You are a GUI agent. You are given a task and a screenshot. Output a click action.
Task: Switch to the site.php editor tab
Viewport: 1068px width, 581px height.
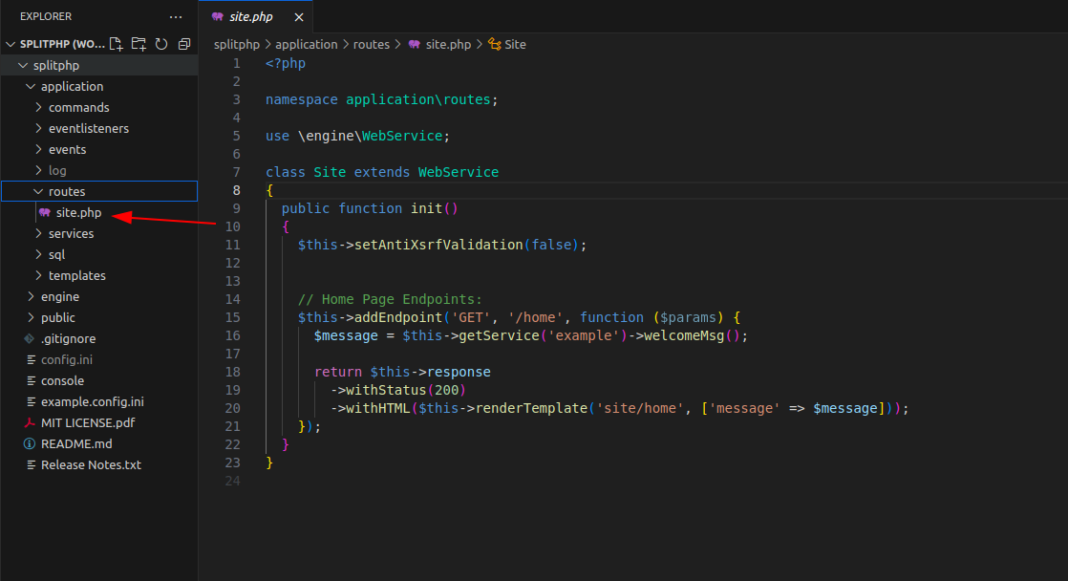tap(250, 16)
